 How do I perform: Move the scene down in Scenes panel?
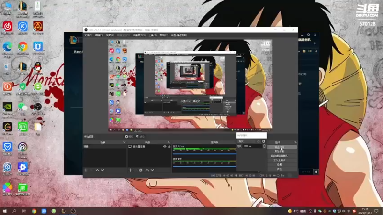point(102,170)
